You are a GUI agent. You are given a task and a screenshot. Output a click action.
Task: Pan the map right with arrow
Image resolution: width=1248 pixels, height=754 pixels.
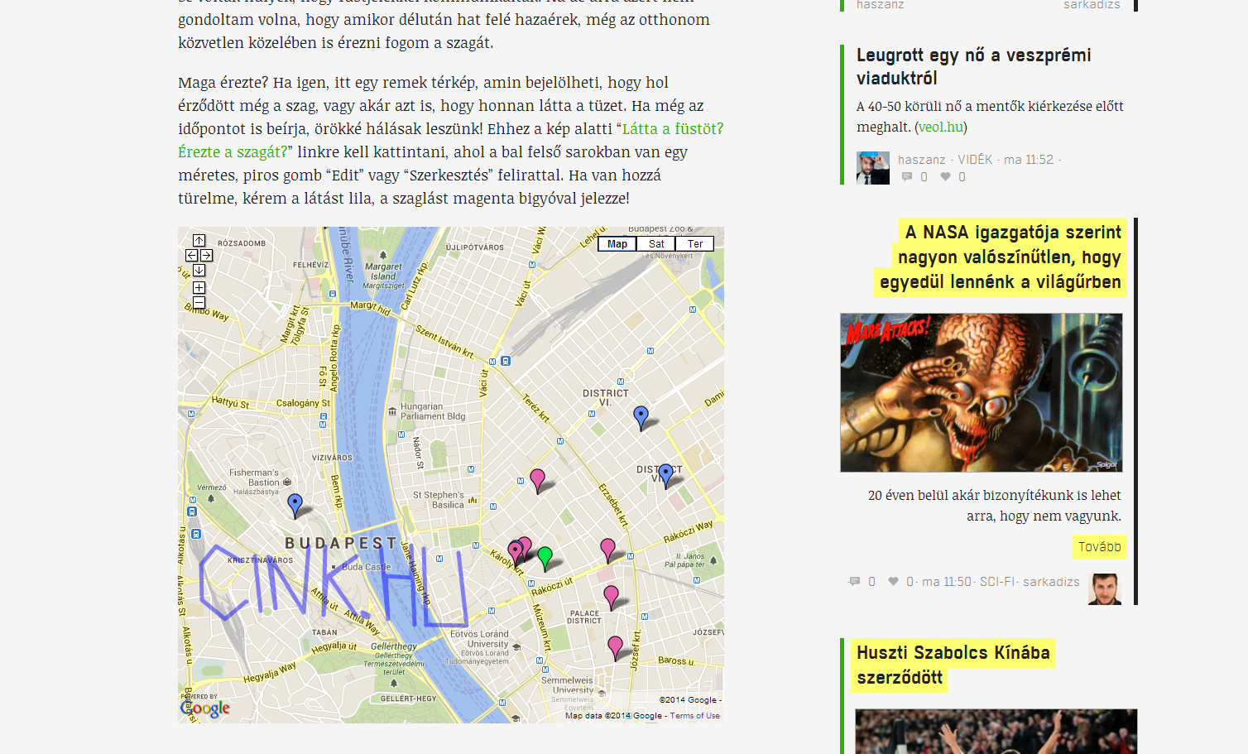click(207, 256)
